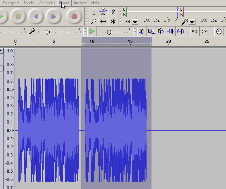Open the Generate menu
226x189 pixels.
[x=47, y=3]
